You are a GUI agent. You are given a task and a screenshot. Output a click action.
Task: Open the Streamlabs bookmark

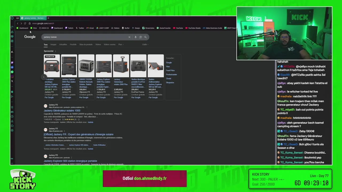(148, 28)
